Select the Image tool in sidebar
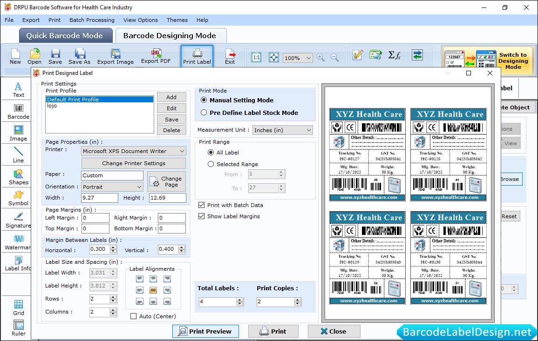The height and width of the screenshot is (341, 538). [x=19, y=134]
